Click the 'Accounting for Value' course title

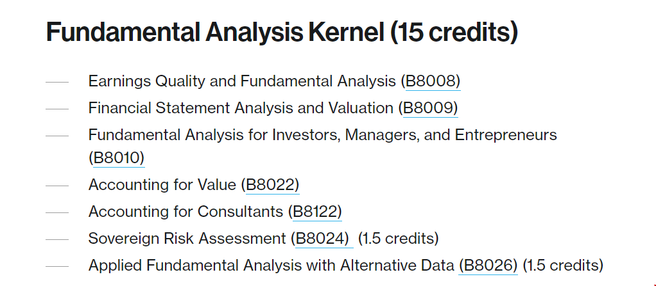pos(162,185)
